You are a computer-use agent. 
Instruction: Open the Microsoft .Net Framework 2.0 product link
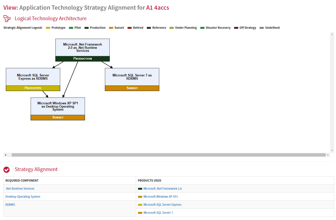click(163, 189)
